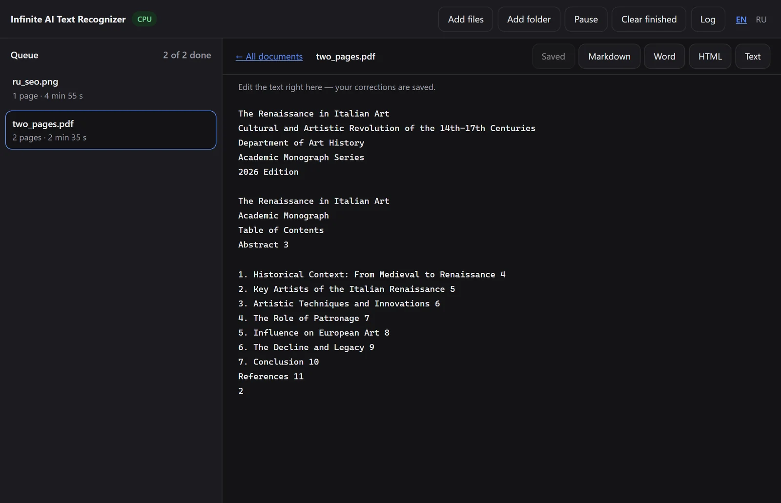781x503 pixels.
Task: Click the Queue heading
Action: pyautogui.click(x=24, y=55)
